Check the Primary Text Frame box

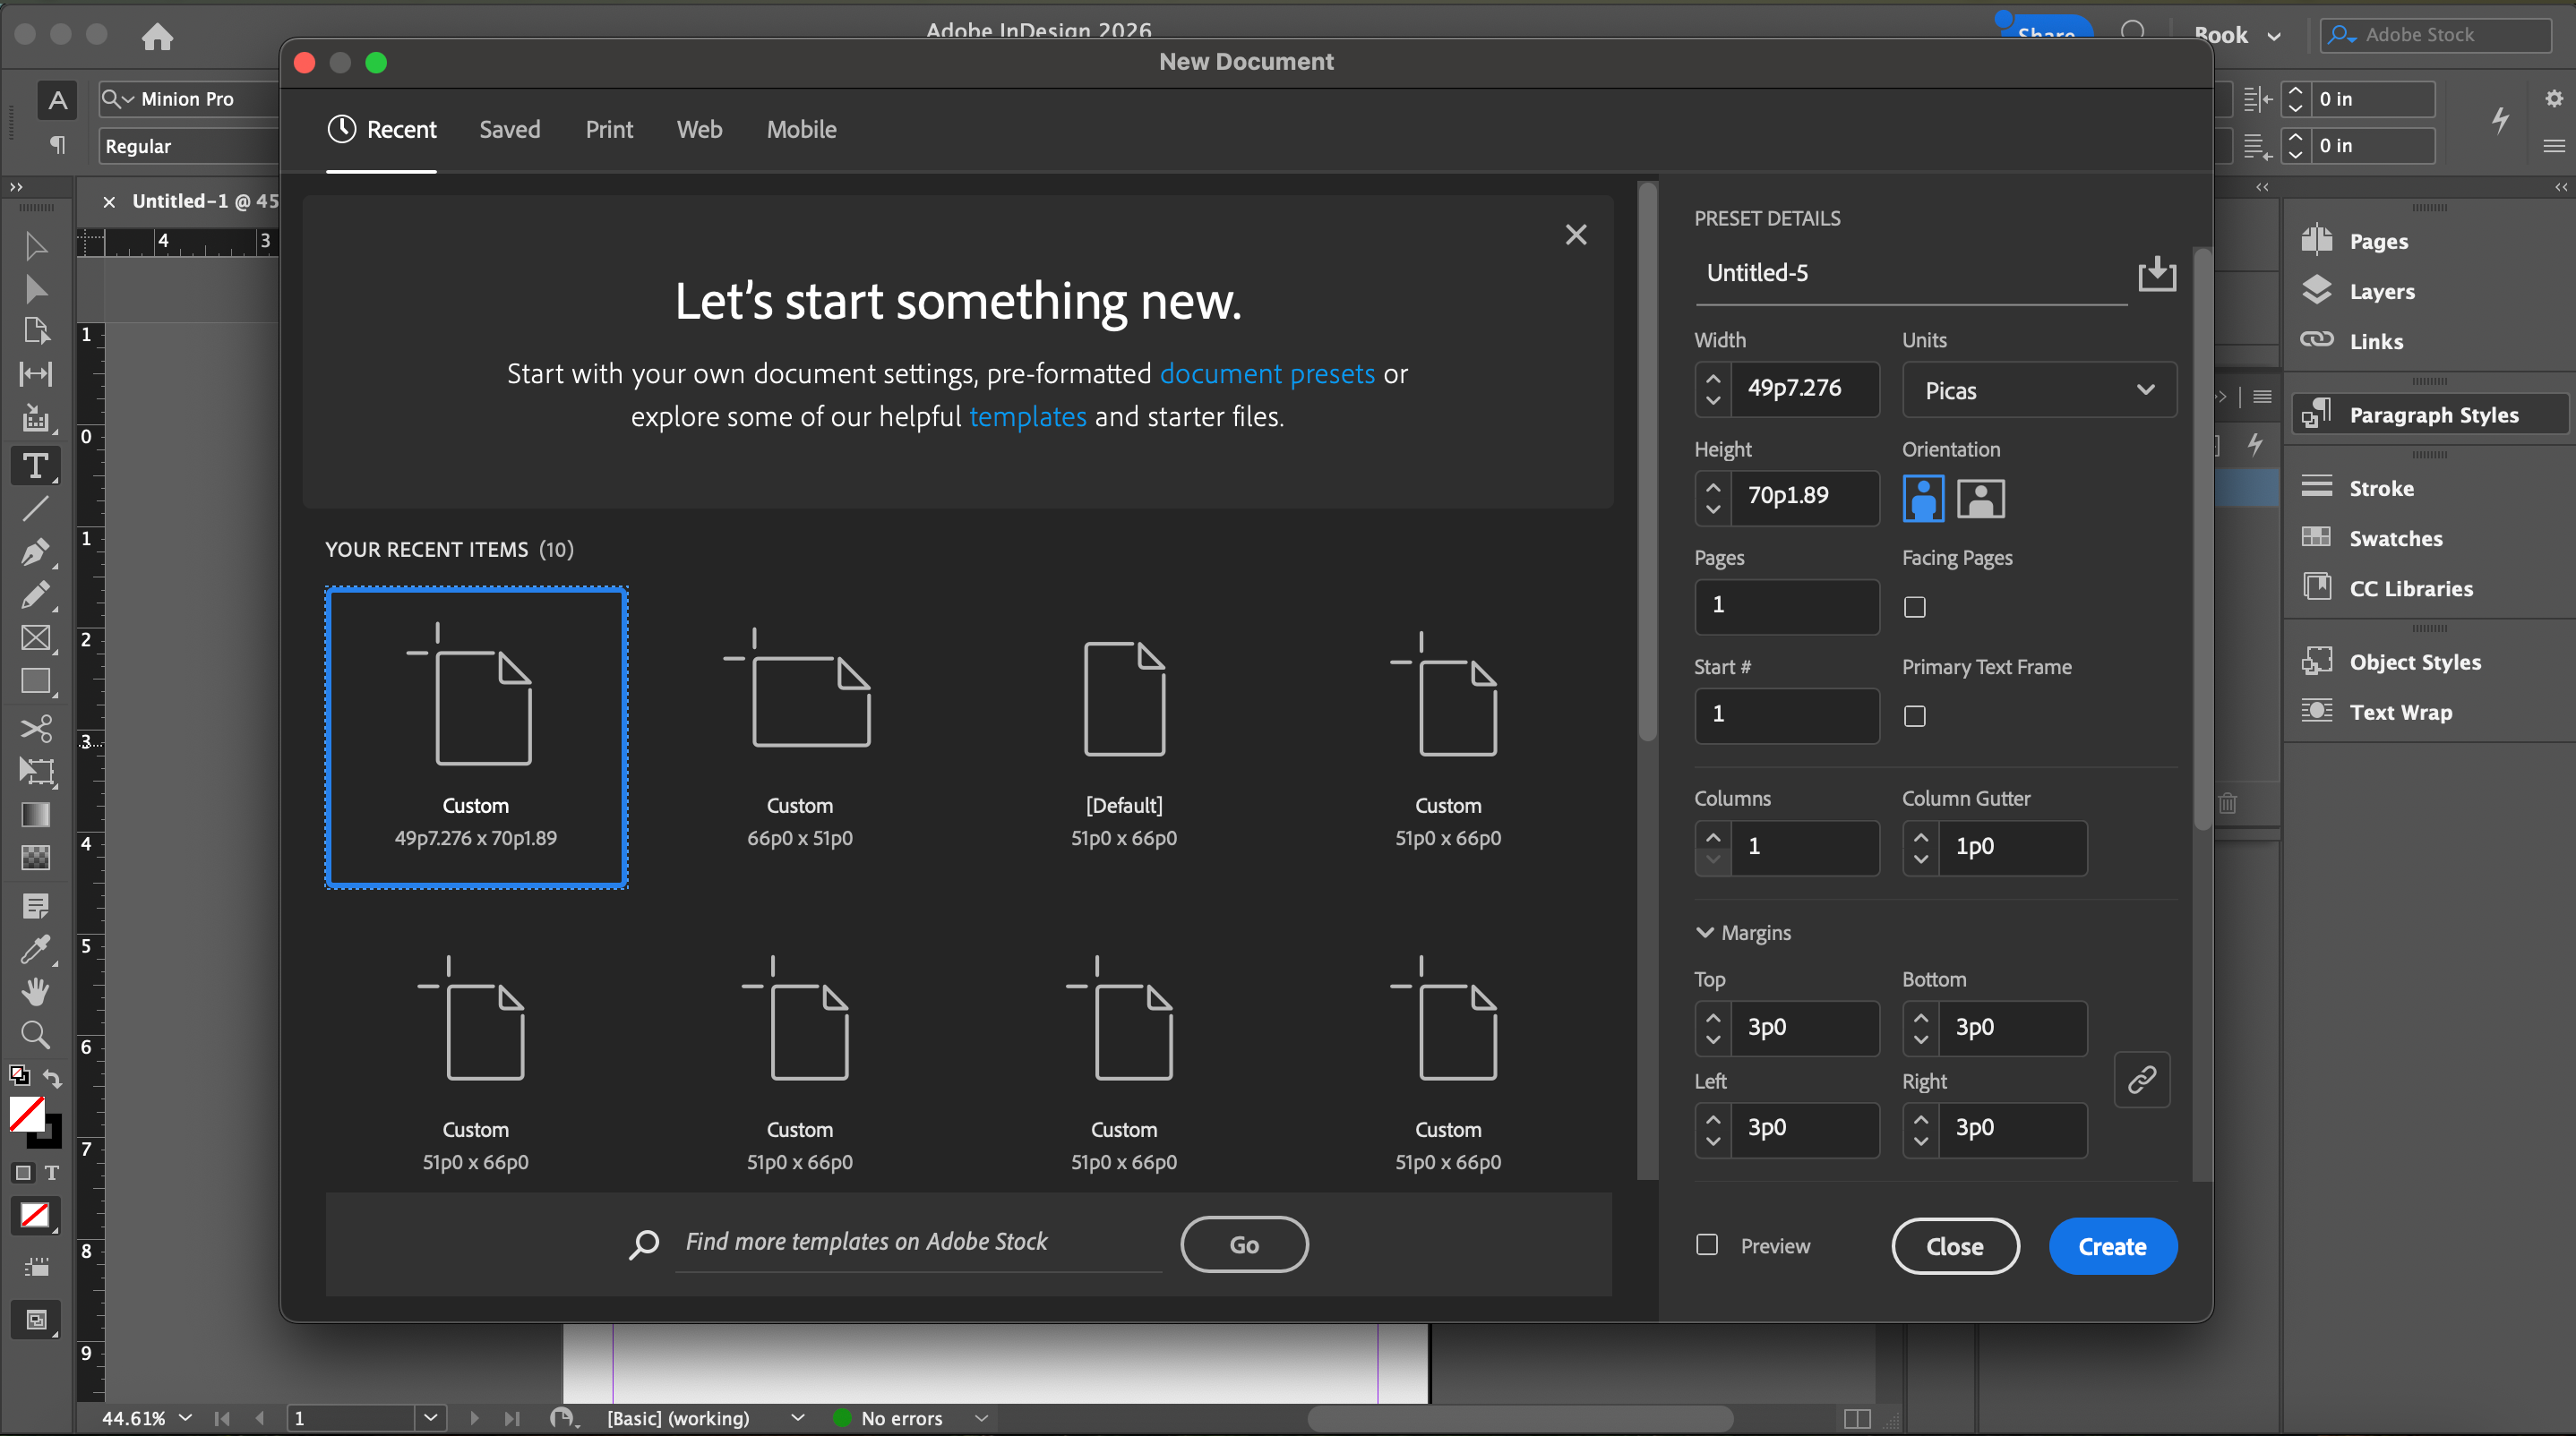click(x=1914, y=715)
